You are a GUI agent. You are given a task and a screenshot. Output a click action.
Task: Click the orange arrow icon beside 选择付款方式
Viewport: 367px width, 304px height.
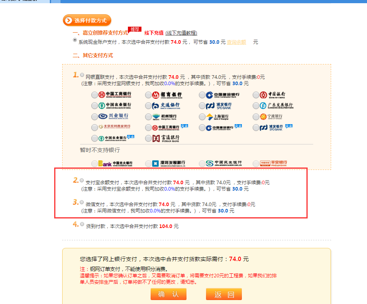pyautogui.click(x=69, y=20)
